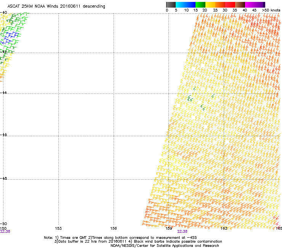Click the legend number '10'
Screen dimensions: 282x248
pos(186,10)
